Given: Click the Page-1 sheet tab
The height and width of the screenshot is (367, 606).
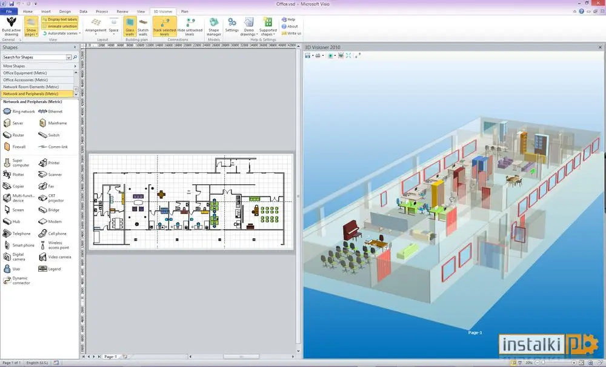Looking at the screenshot, I should coord(110,357).
